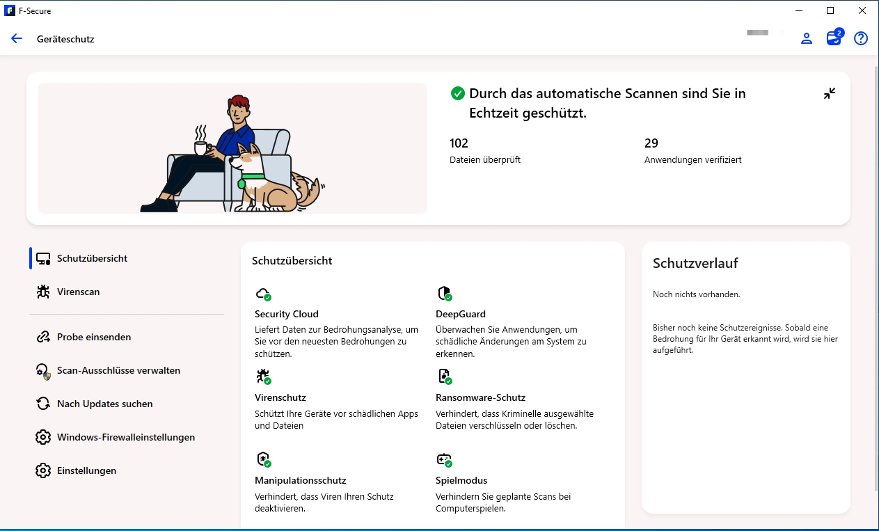Click the Spielmodus gamepad icon
The width and height of the screenshot is (879, 531).
pyautogui.click(x=444, y=459)
